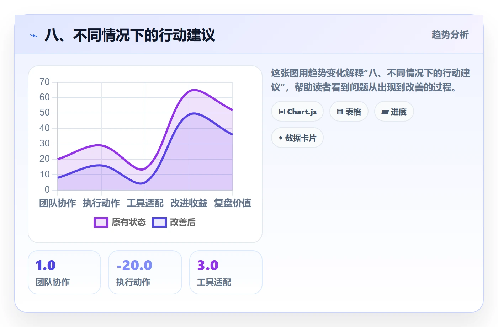Click the 执行动作 x-axis label on chart
This screenshot has height=327, width=498.
[101, 203]
